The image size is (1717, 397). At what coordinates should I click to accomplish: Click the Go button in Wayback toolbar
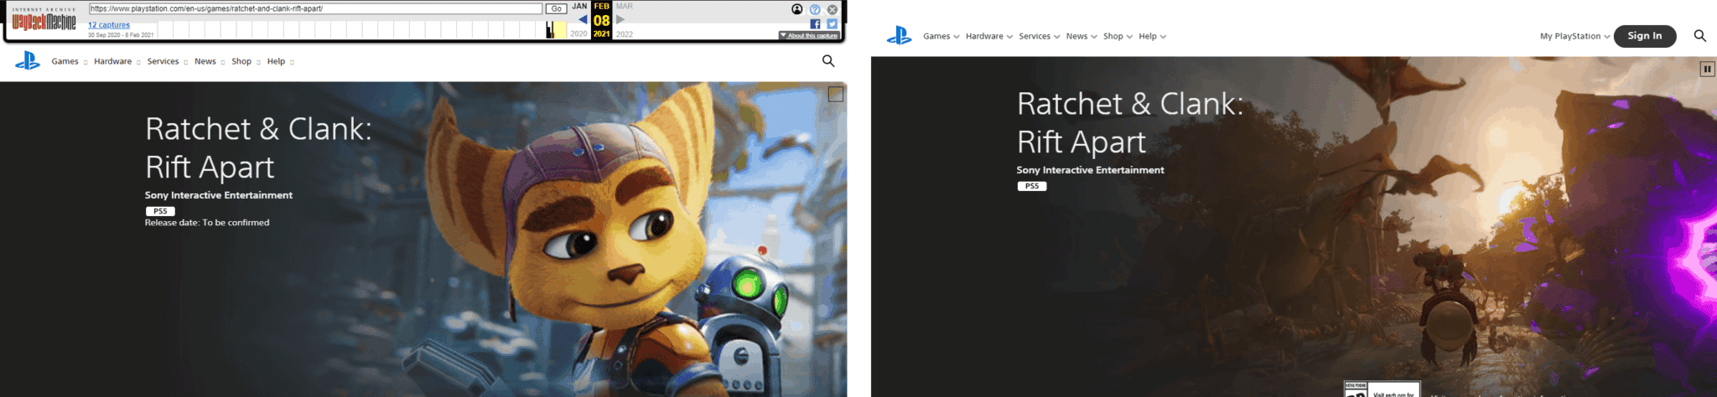[x=556, y=8]
